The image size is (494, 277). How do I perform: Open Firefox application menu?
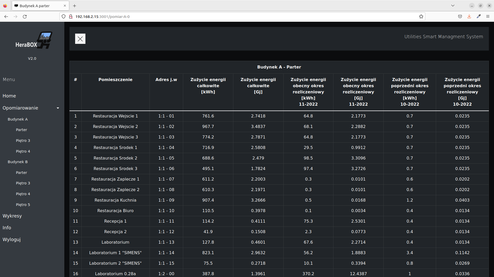point(488,16)
